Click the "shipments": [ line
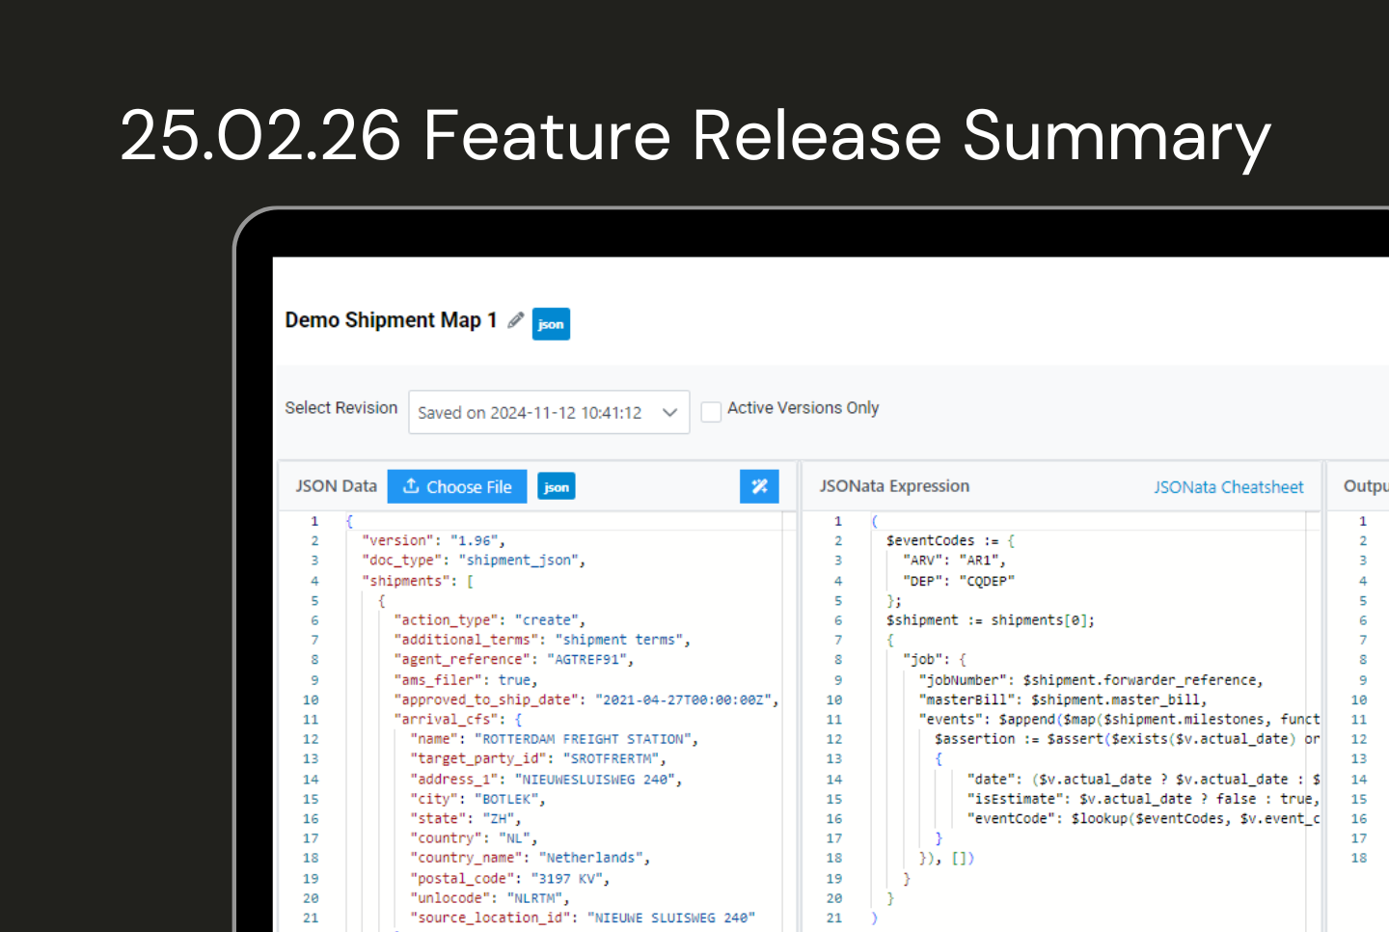 (418, 581)
